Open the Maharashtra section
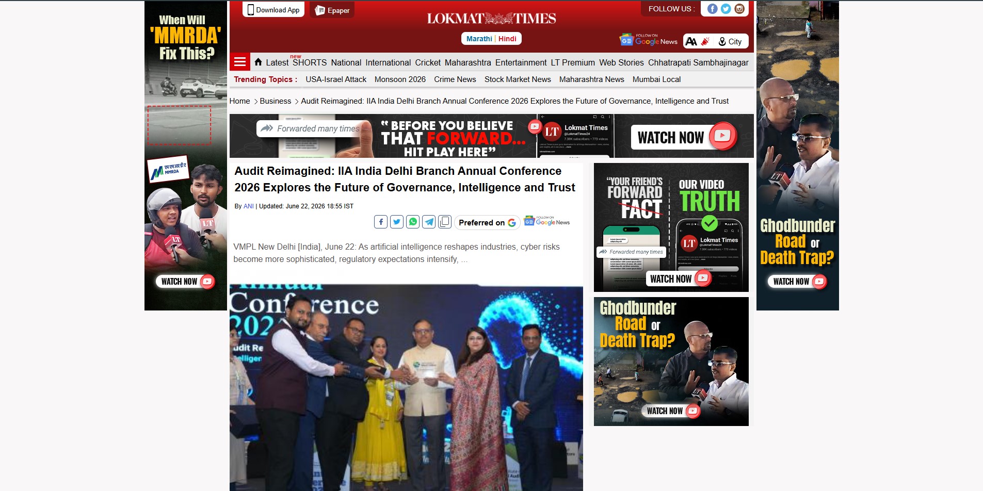This screenshot has width=983, height=491. click(468, 62)
